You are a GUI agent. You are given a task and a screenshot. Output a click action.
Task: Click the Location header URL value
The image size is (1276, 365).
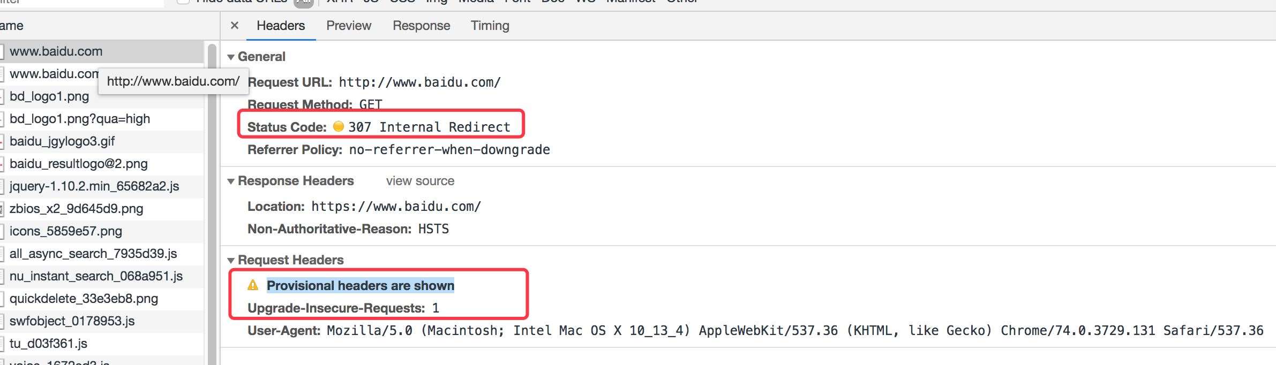(x=396, y=207)
